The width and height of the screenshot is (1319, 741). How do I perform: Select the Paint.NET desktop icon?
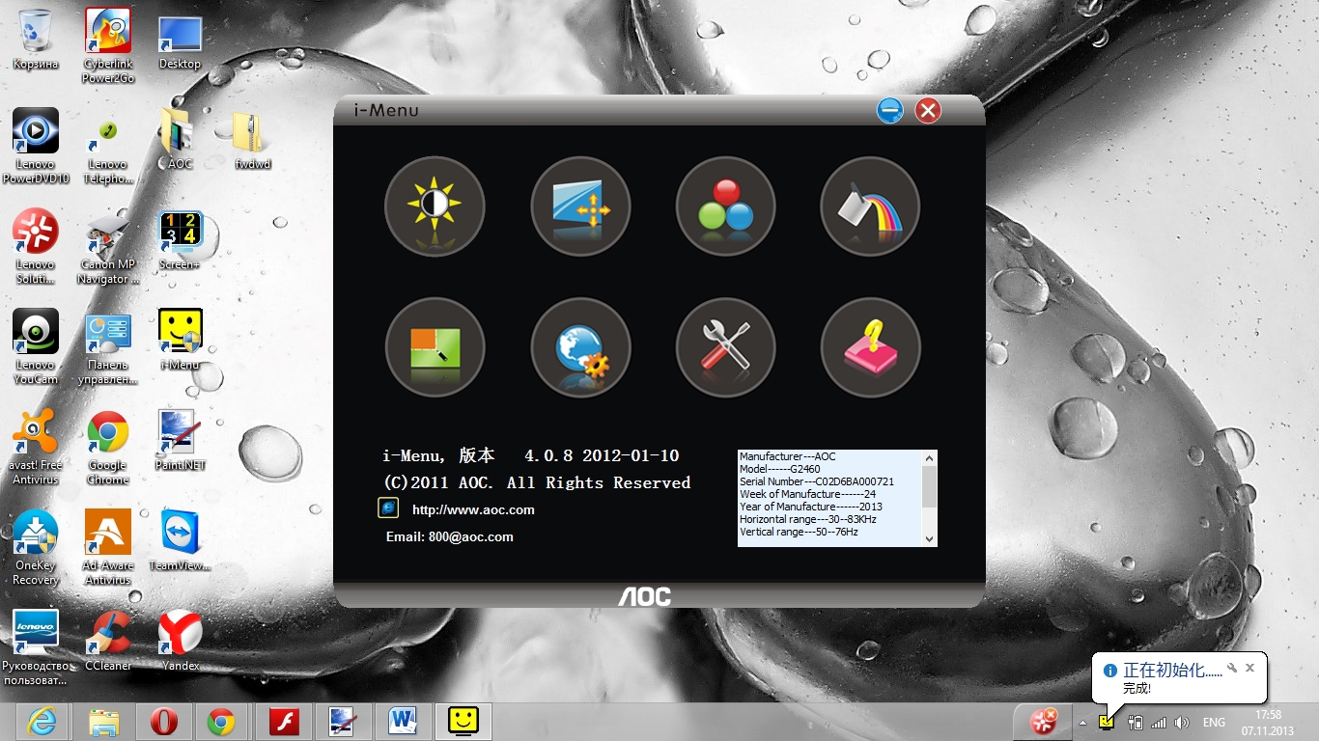[181, 440]
